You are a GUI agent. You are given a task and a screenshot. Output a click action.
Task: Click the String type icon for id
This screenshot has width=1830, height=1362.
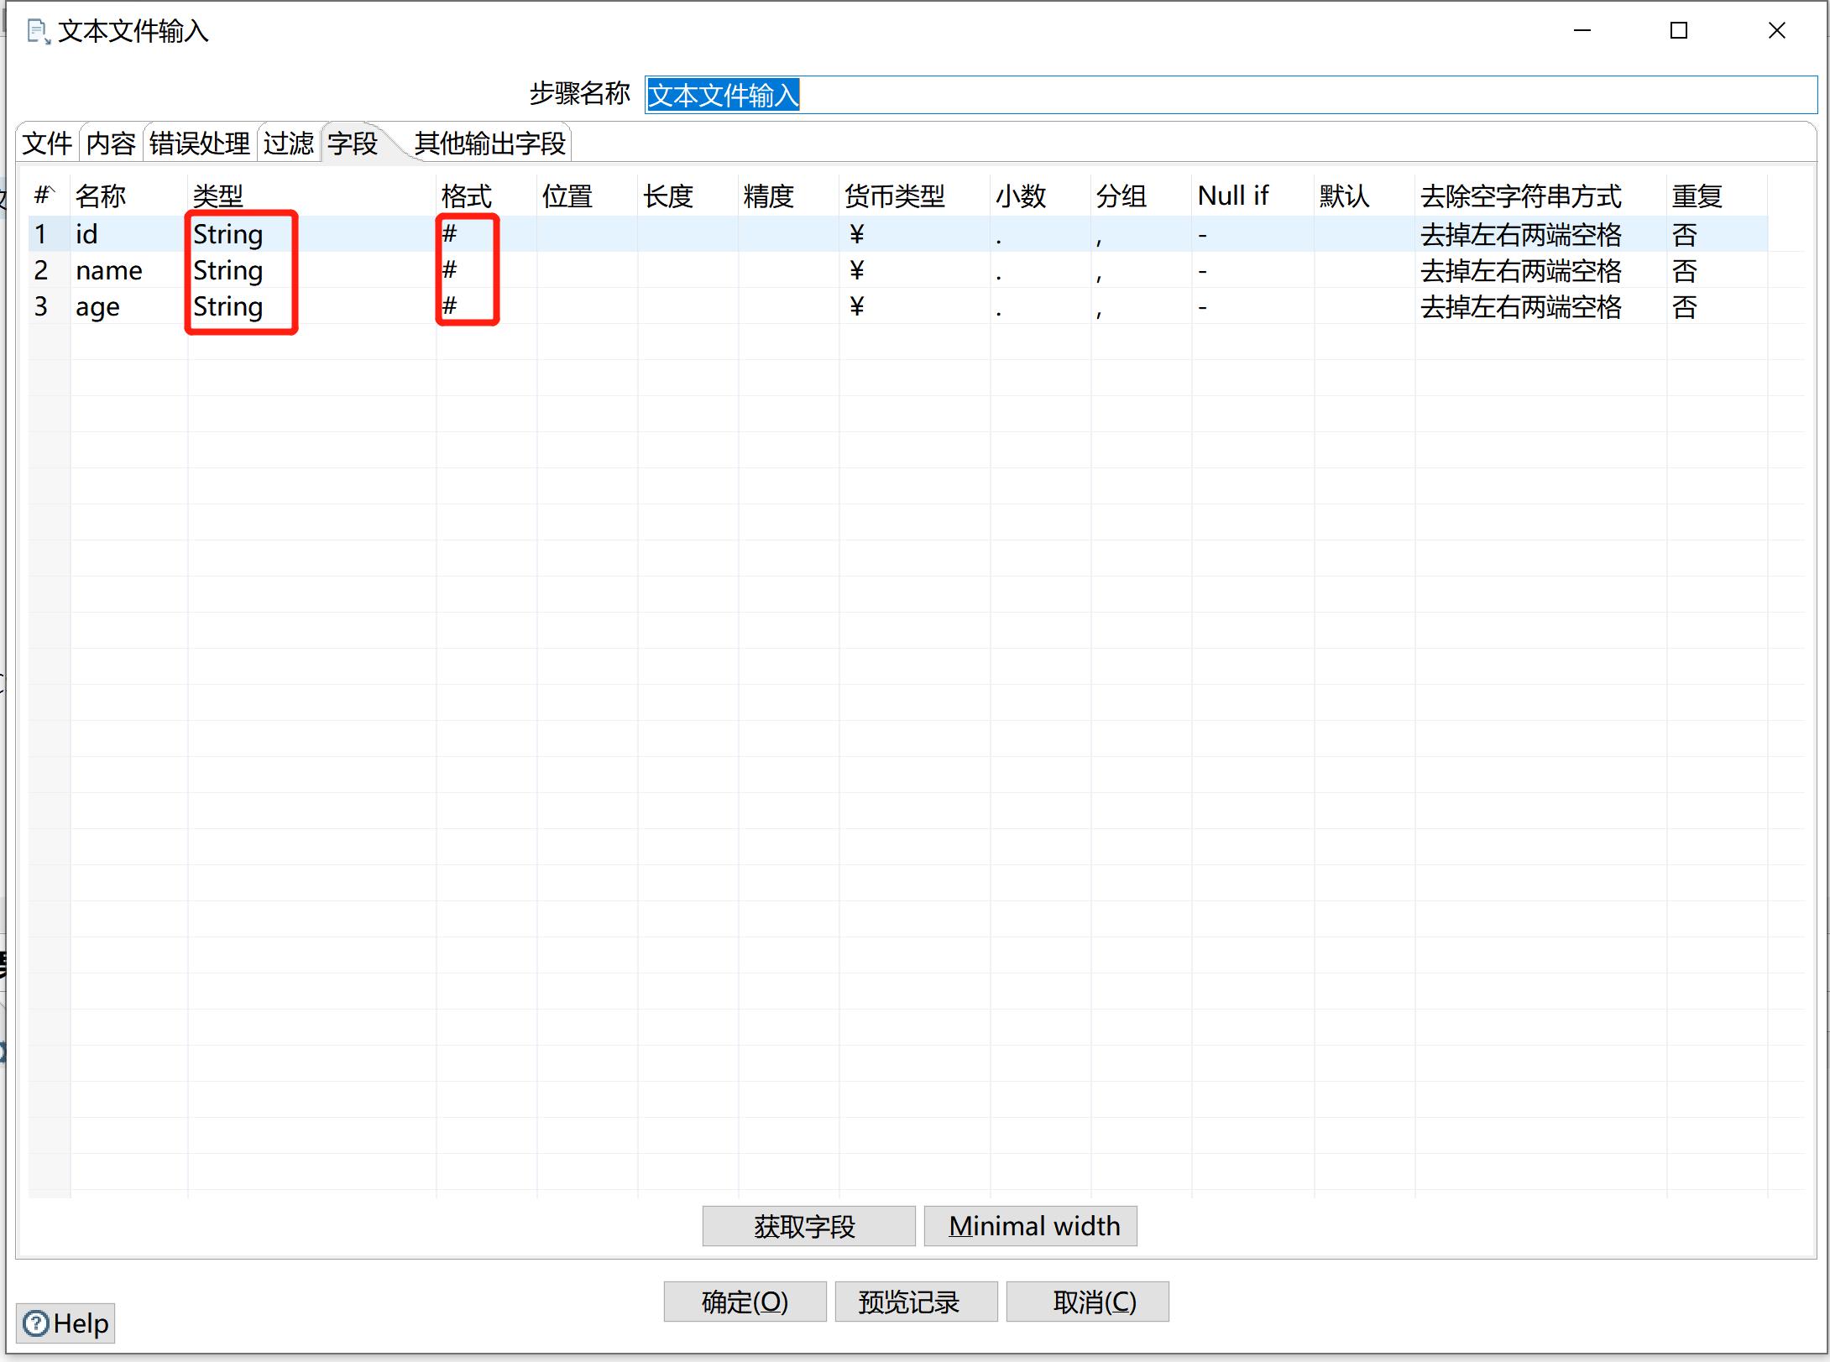coord(227,232)
